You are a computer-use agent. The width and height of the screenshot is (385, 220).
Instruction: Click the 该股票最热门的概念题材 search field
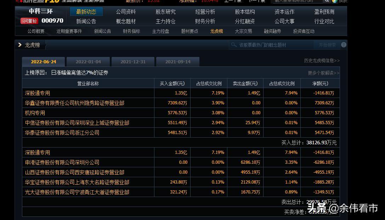click(x=271, y=45)
